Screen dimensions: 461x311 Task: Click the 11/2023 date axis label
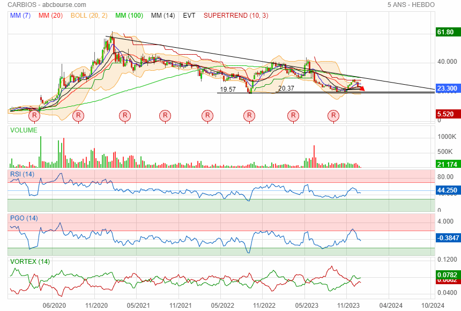pyautogui.click(x=348, y=306)
